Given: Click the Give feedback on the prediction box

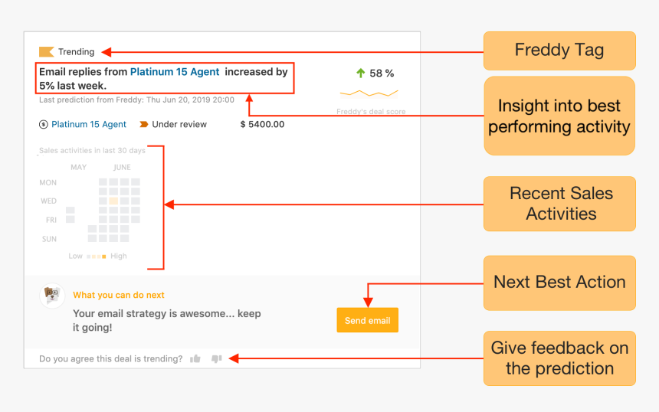Looking at the screenshot, I should click(x=559, y=358).
